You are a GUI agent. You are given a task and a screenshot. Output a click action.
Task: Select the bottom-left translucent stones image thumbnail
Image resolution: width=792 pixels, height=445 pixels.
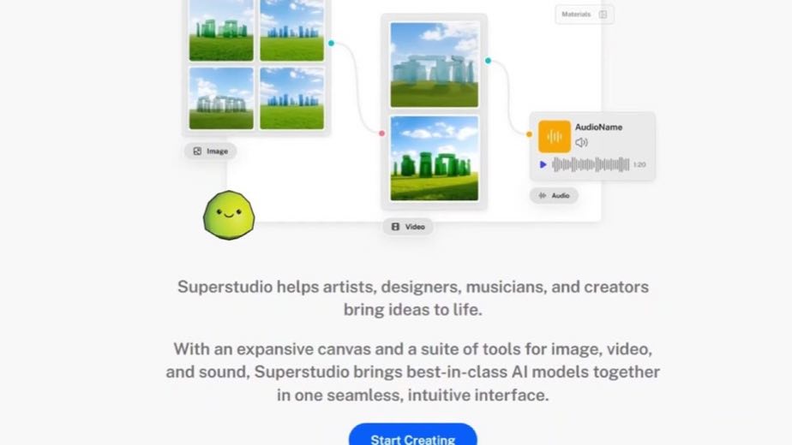coord(221,98)
